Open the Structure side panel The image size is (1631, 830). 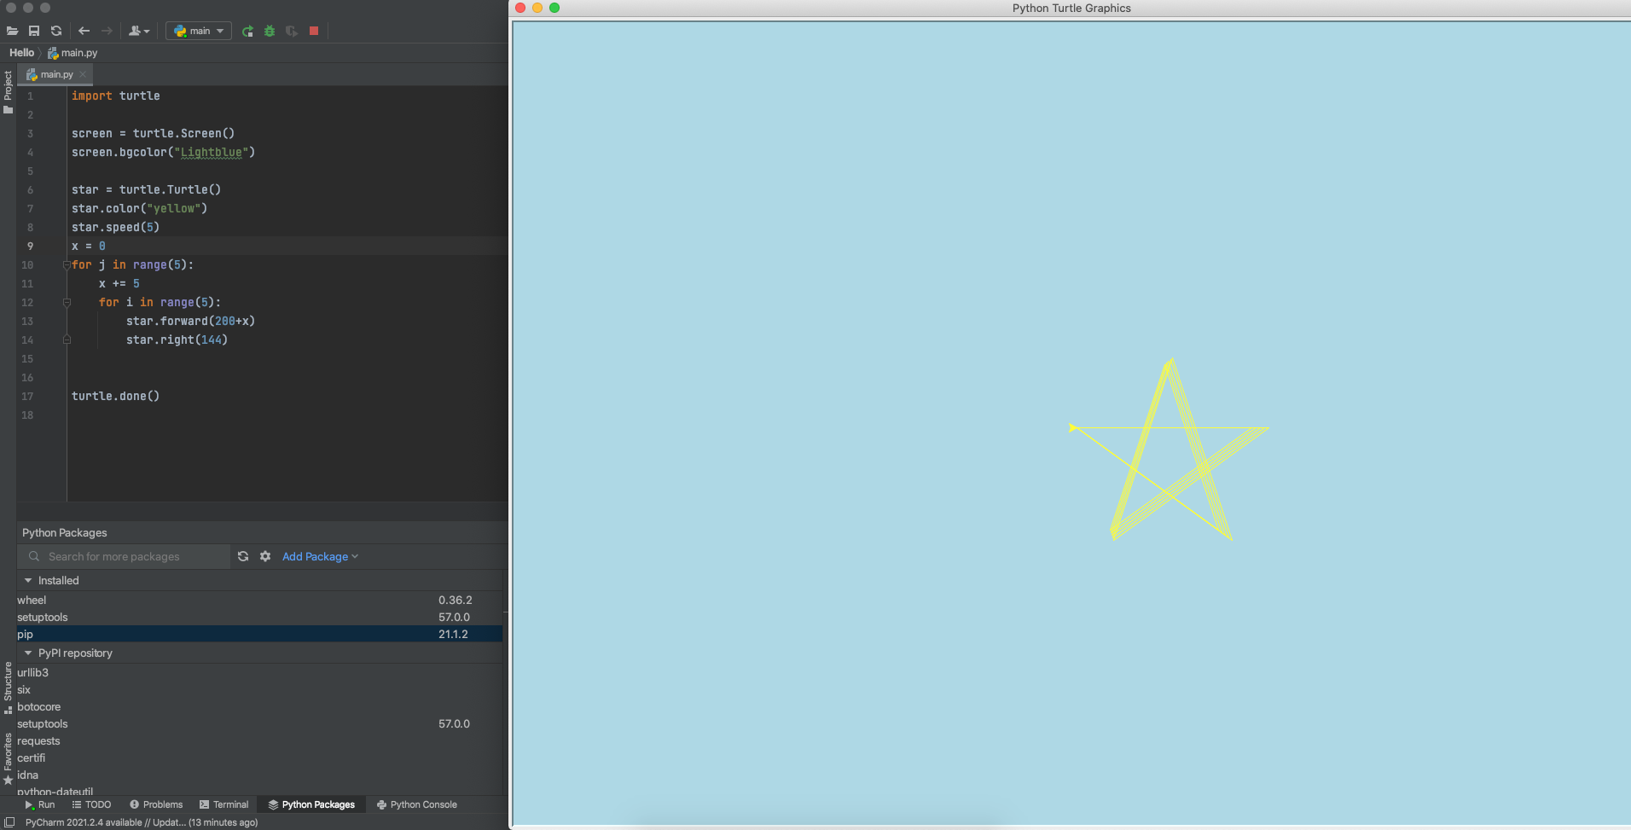coord(8,688)
